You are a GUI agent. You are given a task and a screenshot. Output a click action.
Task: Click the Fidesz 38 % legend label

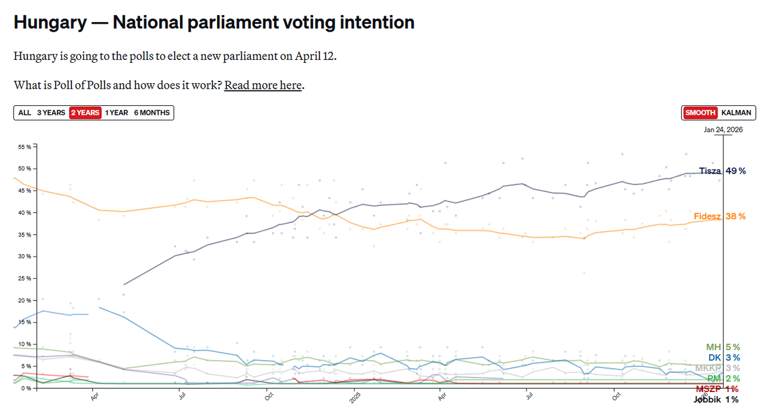[720, 216]
